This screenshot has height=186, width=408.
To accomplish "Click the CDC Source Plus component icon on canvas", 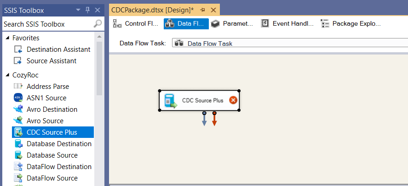I will click(171, 101).
